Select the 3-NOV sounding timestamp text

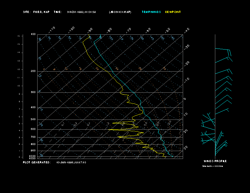(x=81, y=12)
